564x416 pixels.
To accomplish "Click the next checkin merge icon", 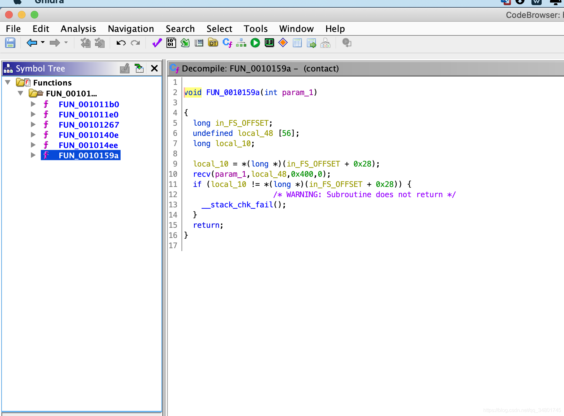I will (100, 43).
